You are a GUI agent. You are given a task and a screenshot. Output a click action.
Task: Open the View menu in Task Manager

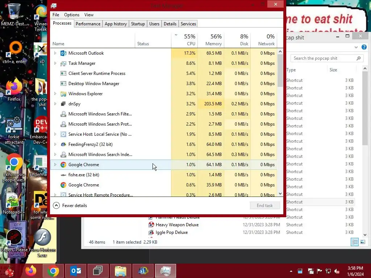click(x=89, y=14)
